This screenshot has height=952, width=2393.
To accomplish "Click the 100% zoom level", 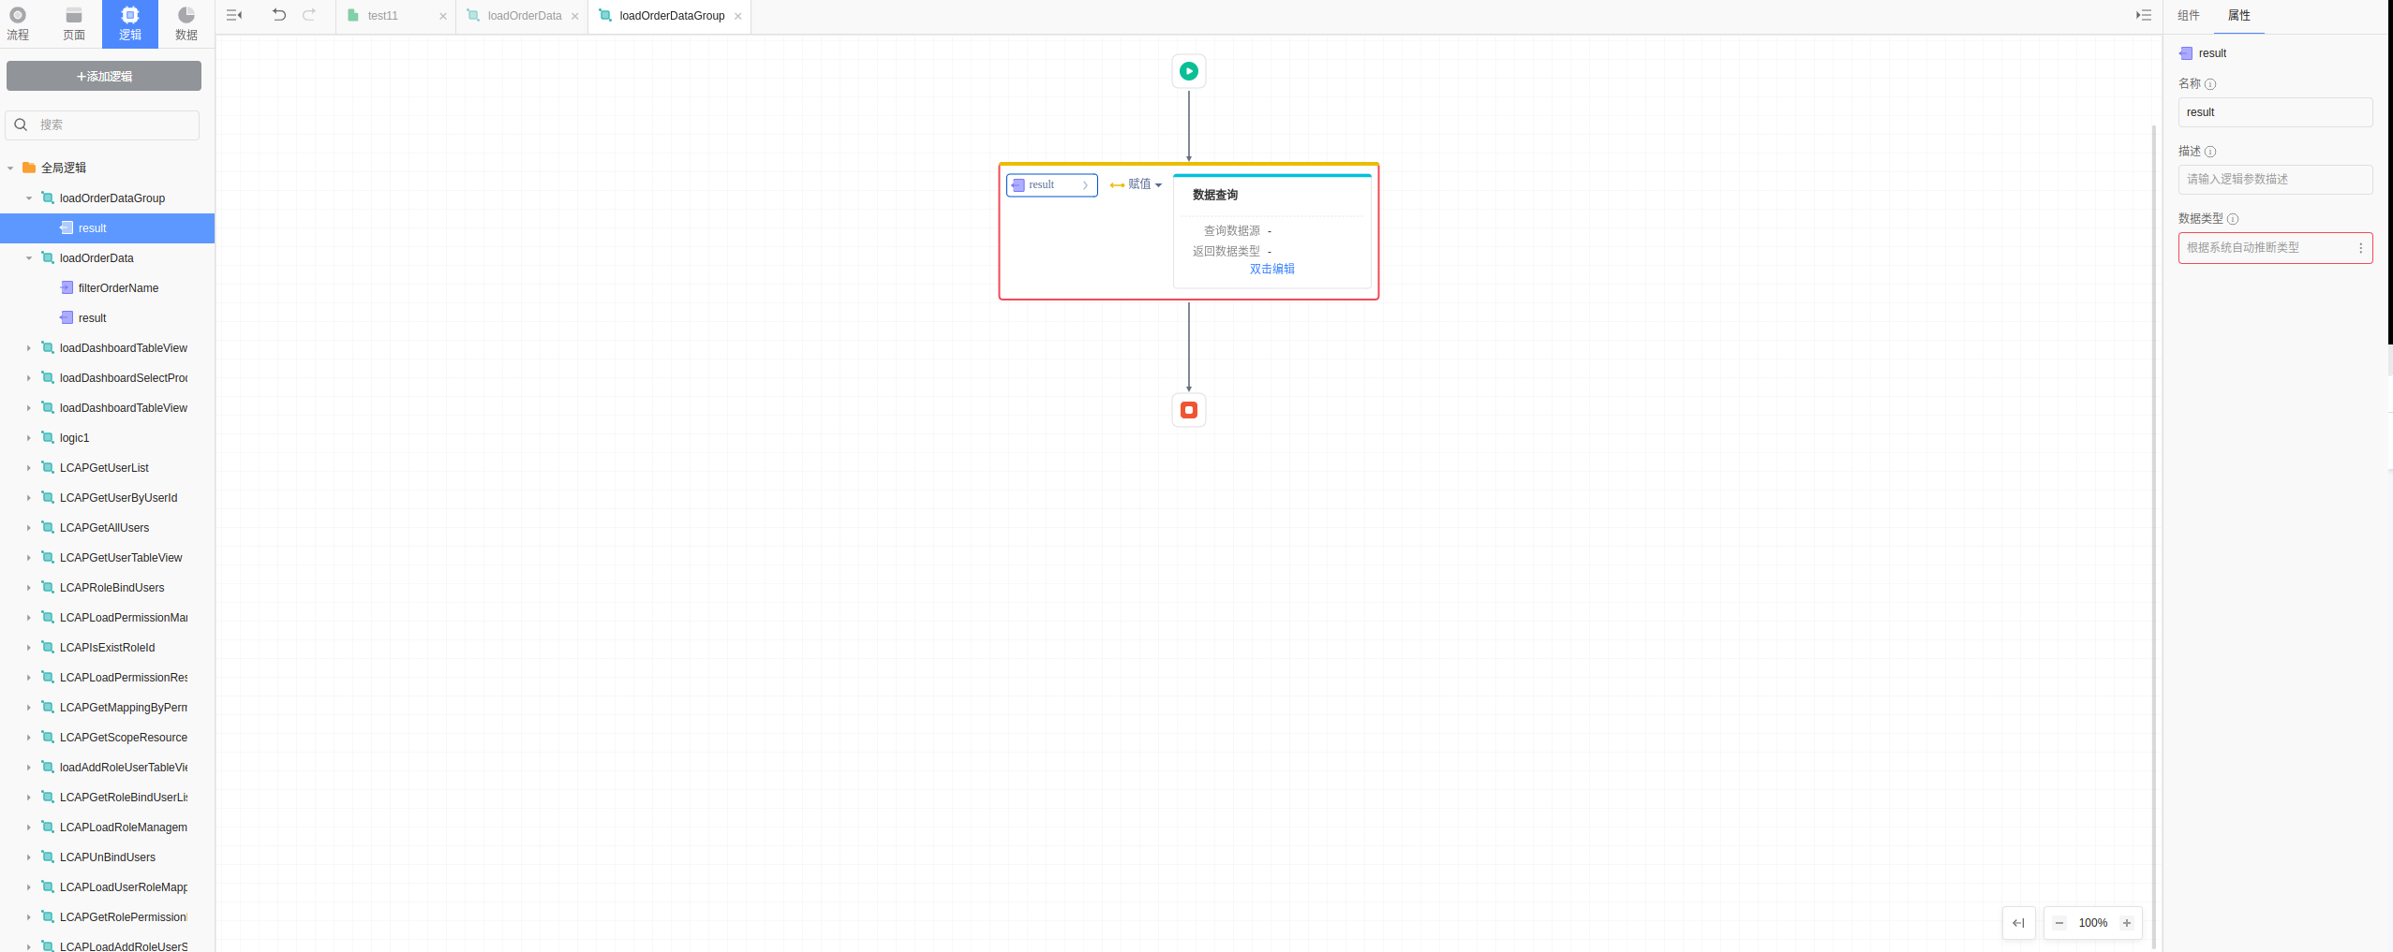I will pyautogui.click(x=2093, y=923).
